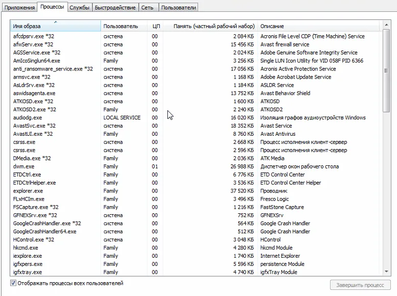Select the aswidsagenta.exe process

tap(196, 93)
